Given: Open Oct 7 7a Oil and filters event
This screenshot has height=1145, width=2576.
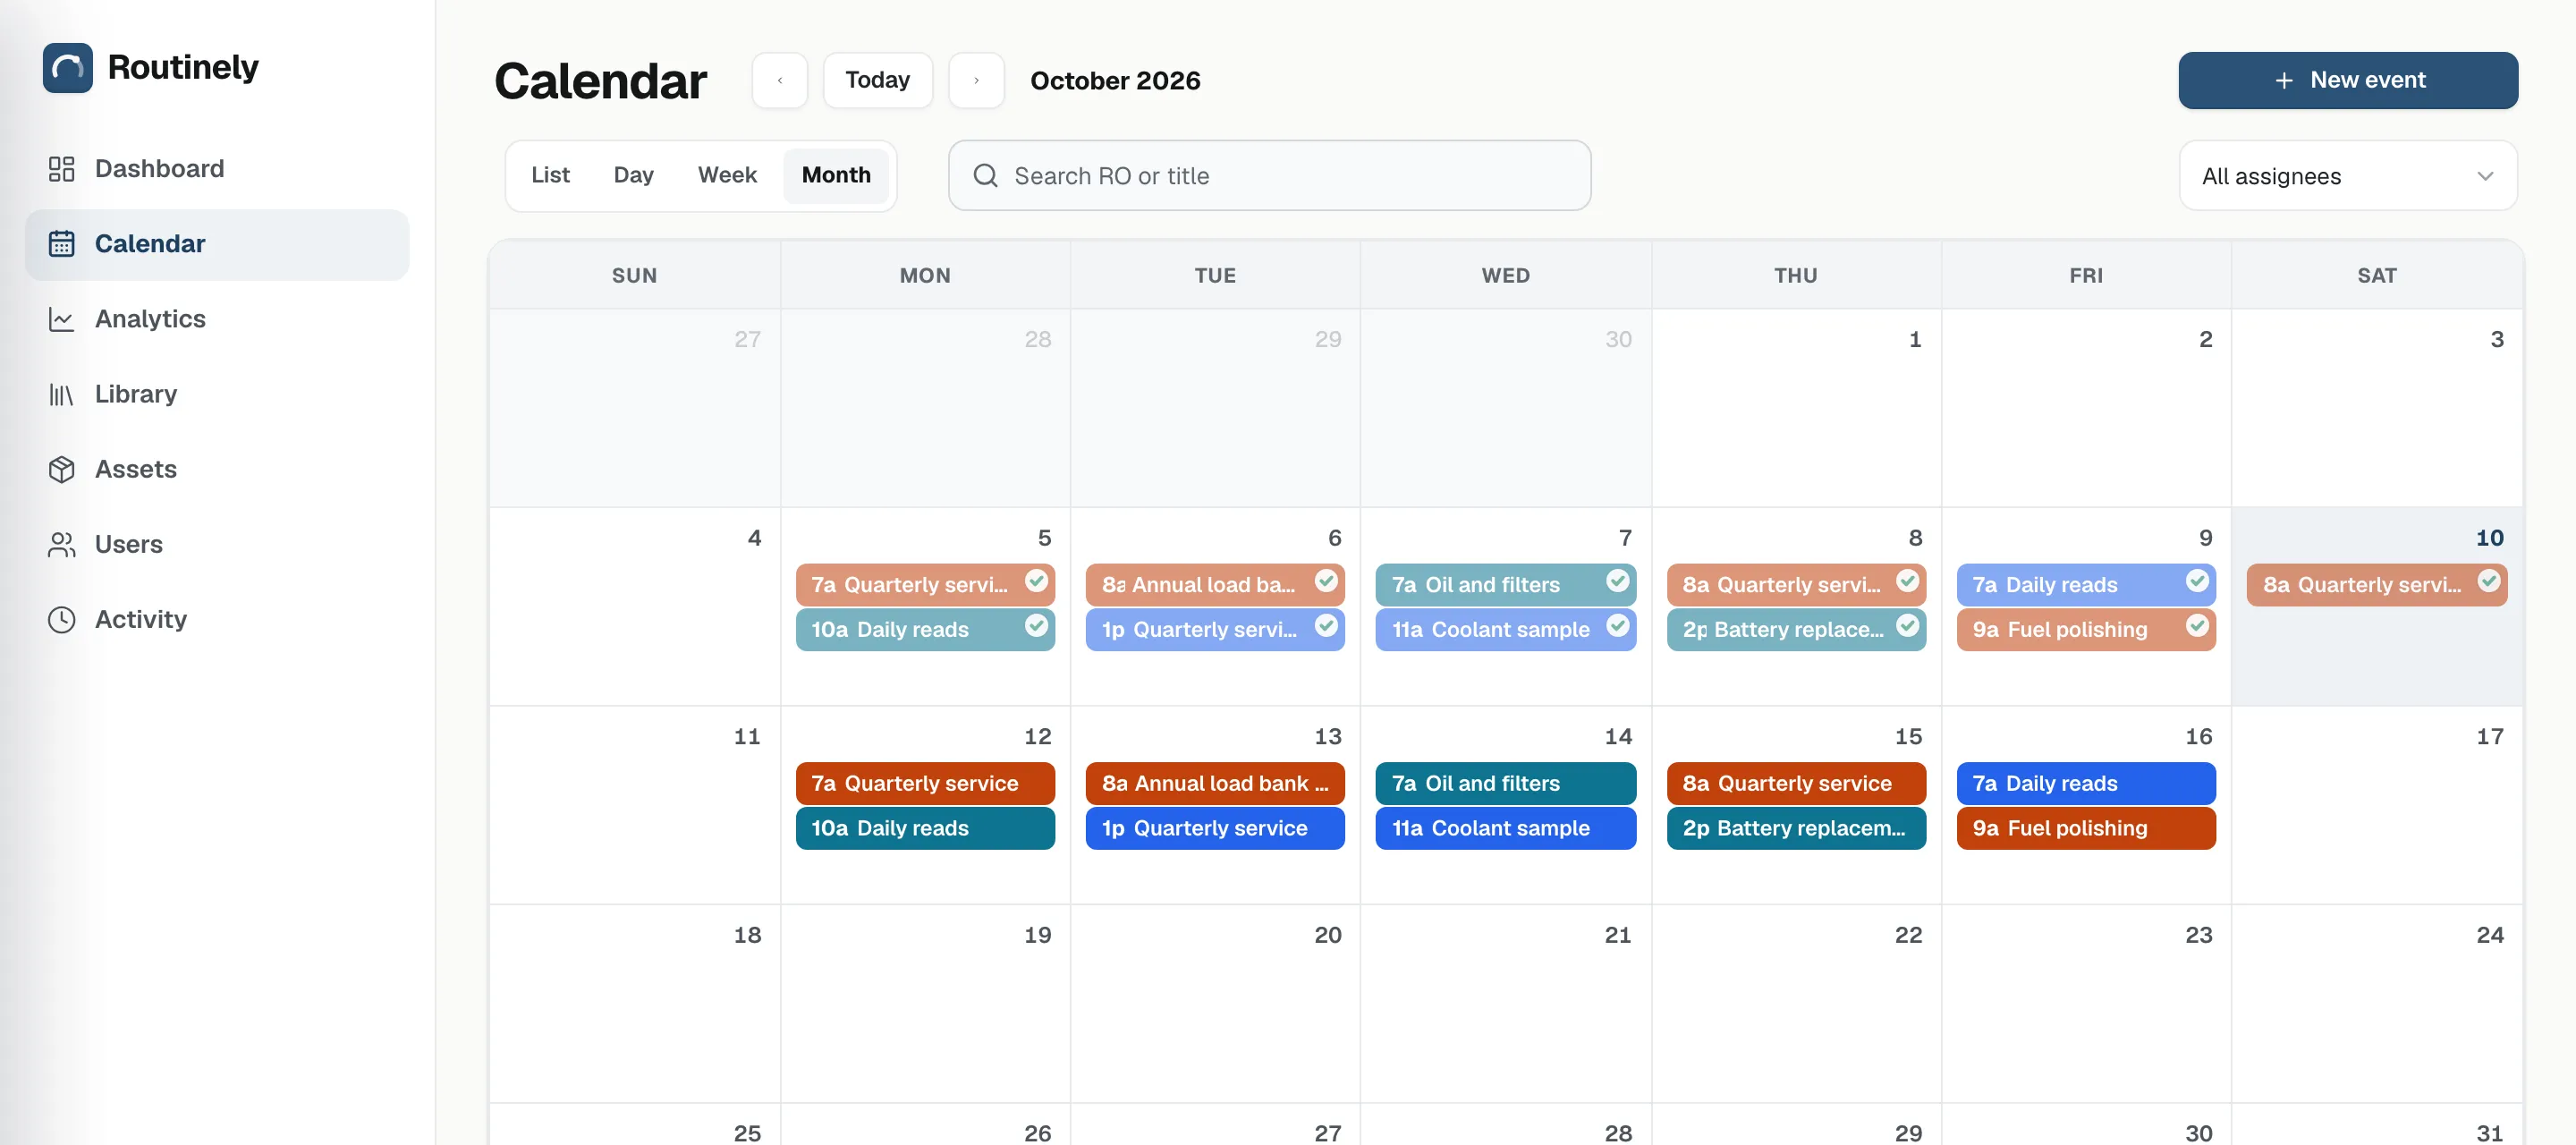Looking at the screenshot, I should 1506,585.
